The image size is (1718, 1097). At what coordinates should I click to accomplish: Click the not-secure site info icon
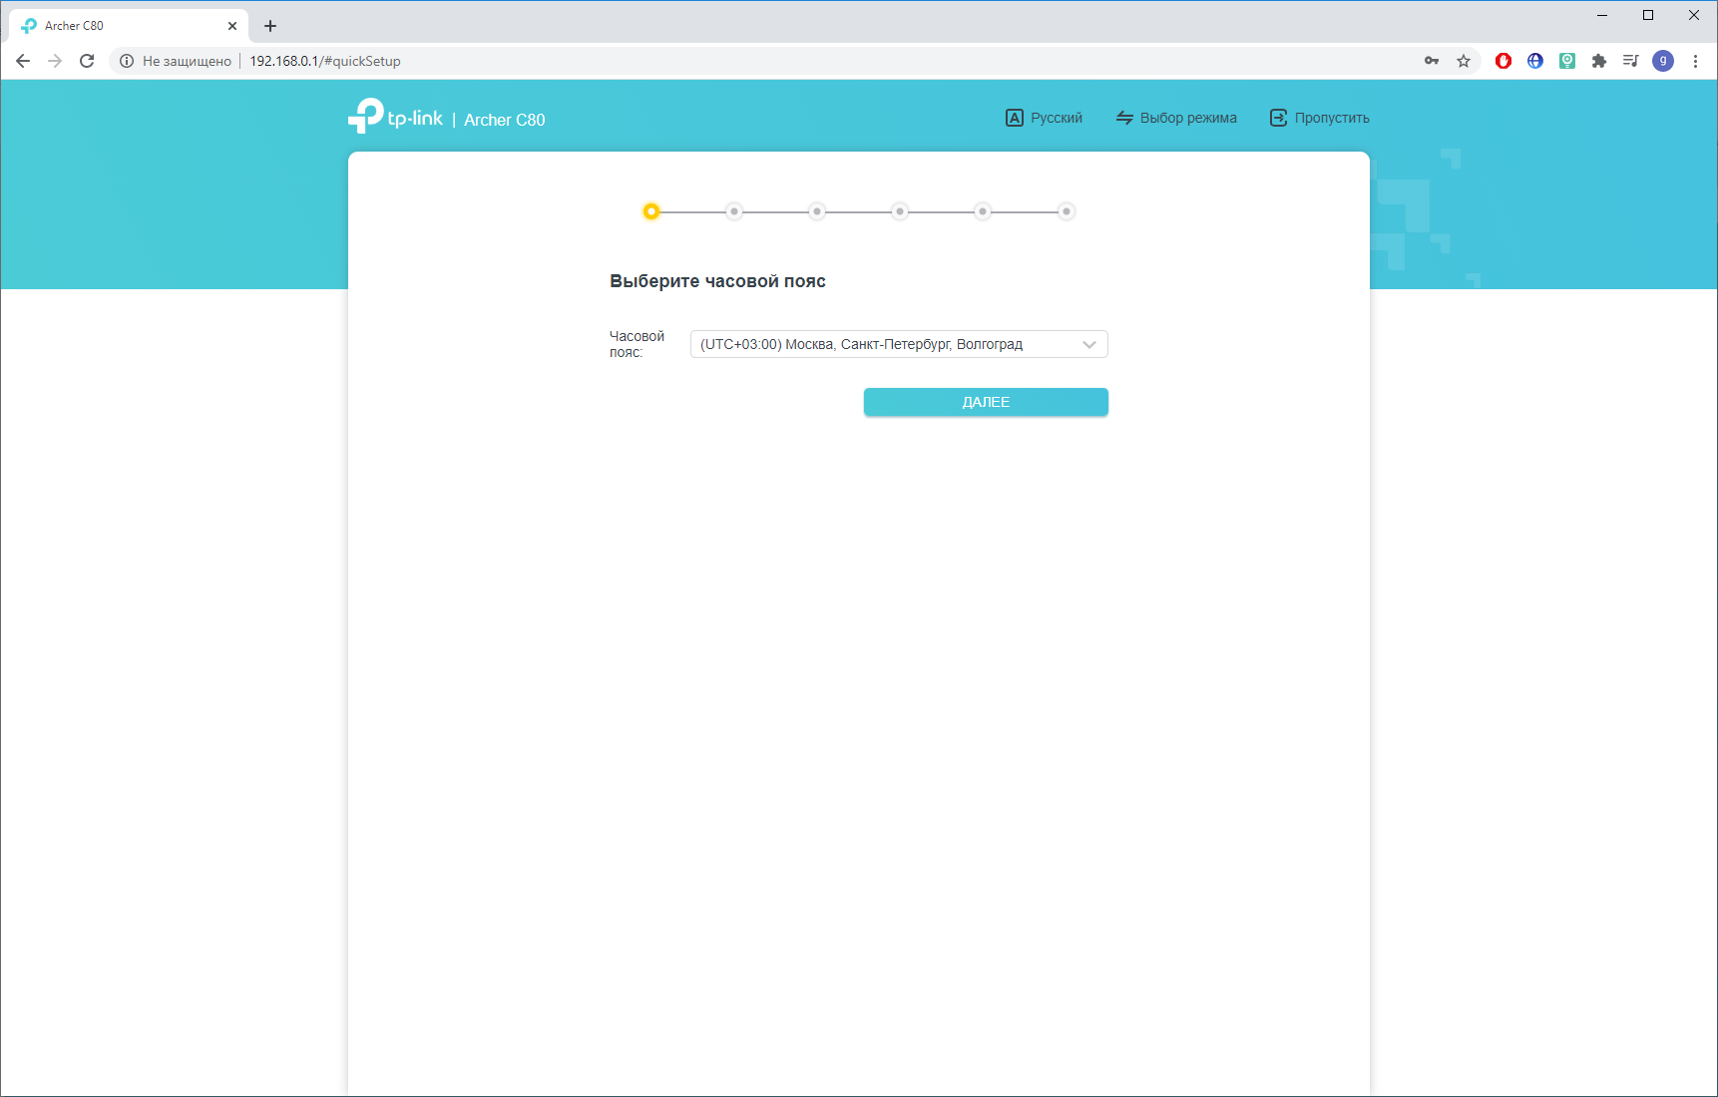click(127, 61)
